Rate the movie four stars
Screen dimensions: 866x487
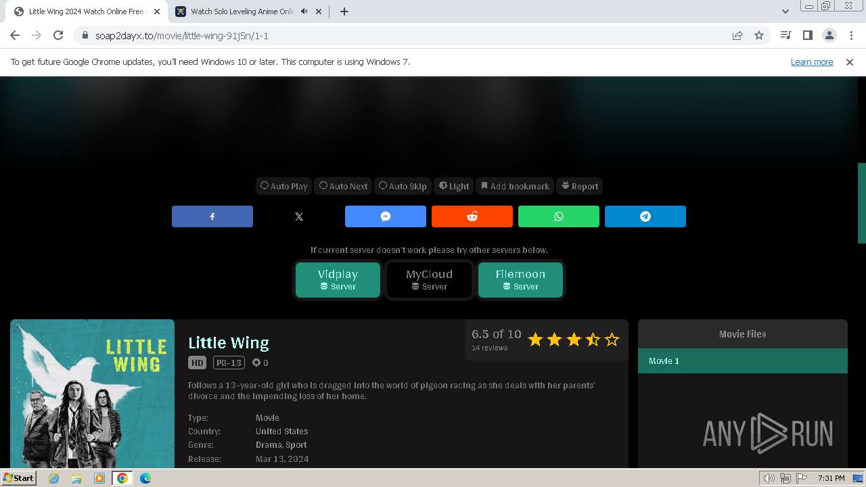pos(593,340)
